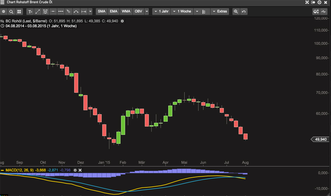Click the 'Dez' axis label

(x=81, y=163)
